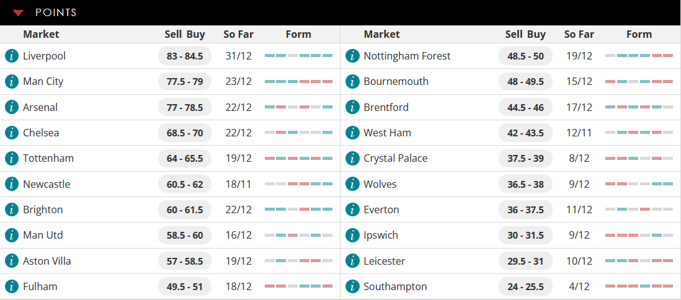
Task: Show info for Arsenal market
Action: coord(12,107)
